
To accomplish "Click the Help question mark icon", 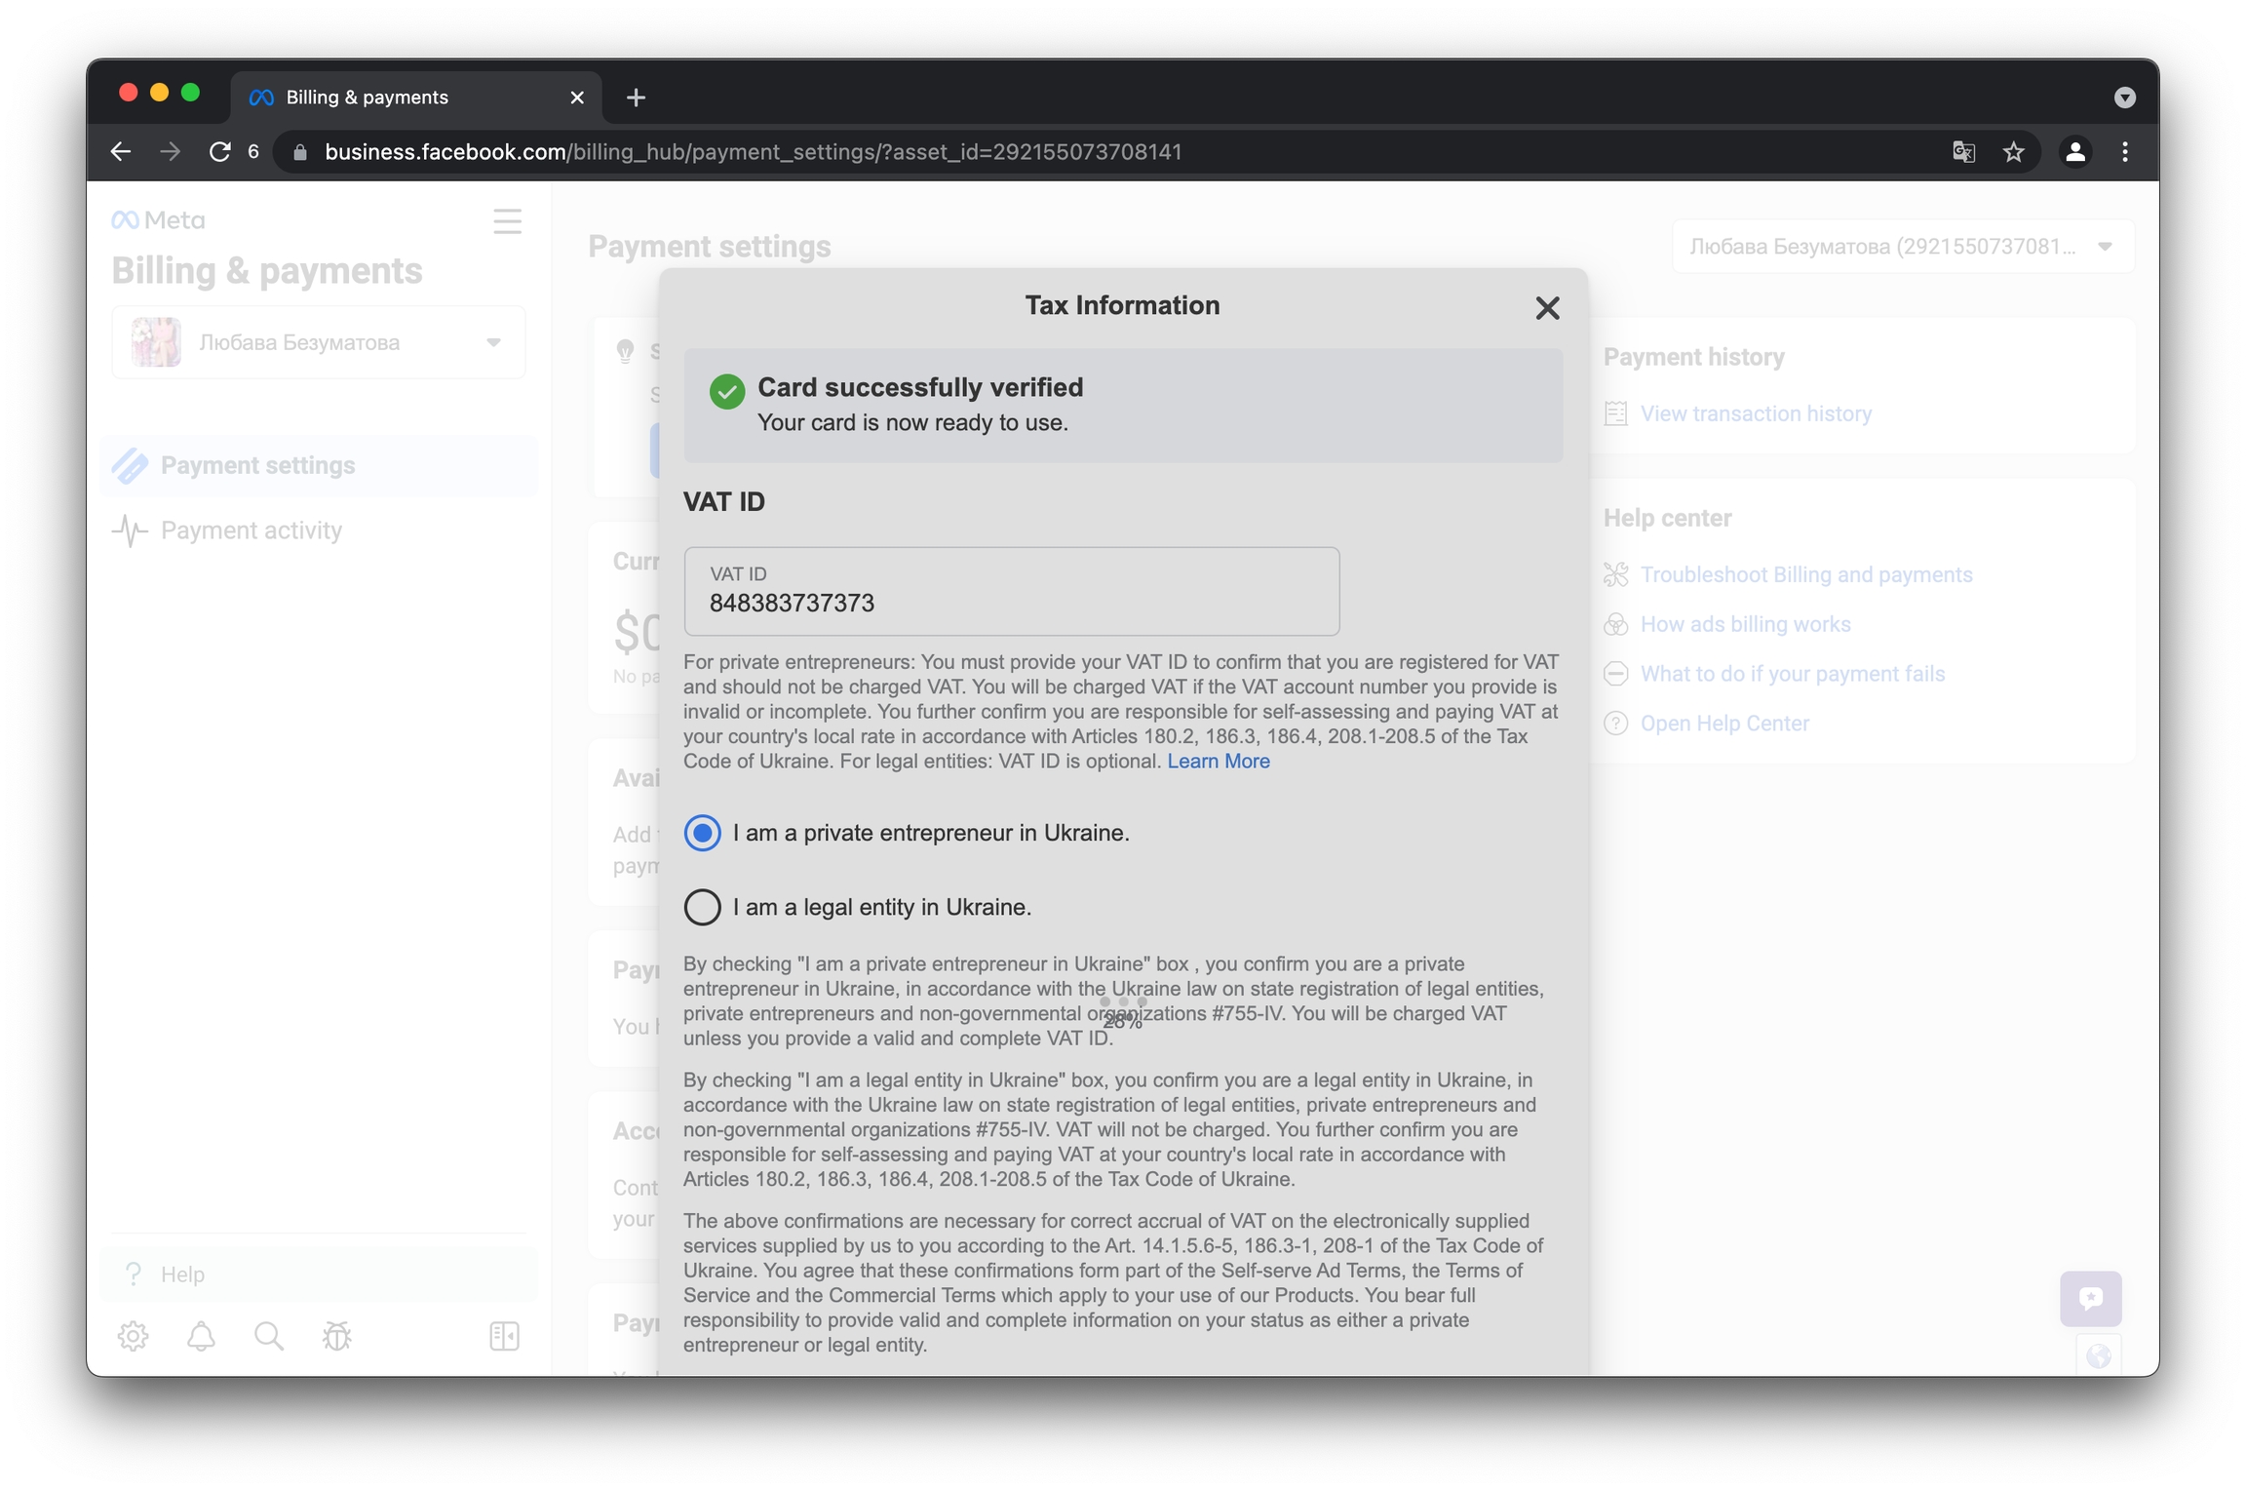I will pyautogui.click(x=134, y=1275).
